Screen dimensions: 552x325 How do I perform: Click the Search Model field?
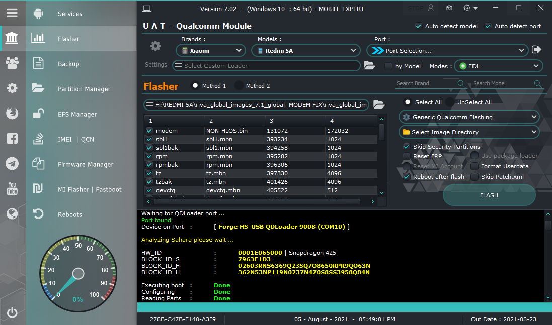tap(502, 83)
